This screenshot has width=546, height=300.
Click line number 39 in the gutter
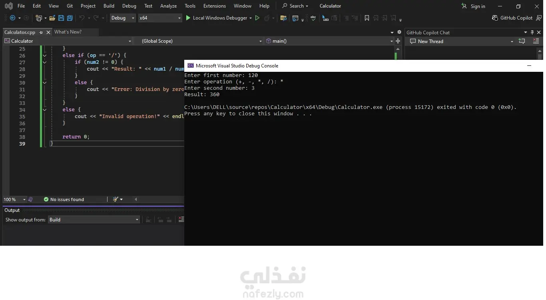pos(22,144)
